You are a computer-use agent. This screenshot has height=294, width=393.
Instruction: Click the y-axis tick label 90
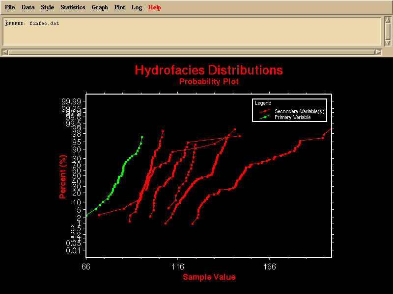coord(77,149)
